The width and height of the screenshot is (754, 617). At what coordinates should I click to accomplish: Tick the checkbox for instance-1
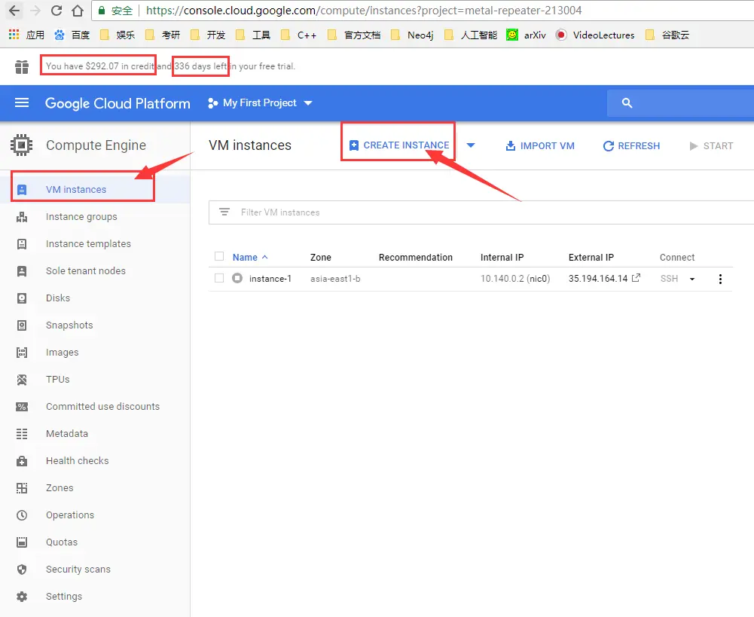coord(219,278)
